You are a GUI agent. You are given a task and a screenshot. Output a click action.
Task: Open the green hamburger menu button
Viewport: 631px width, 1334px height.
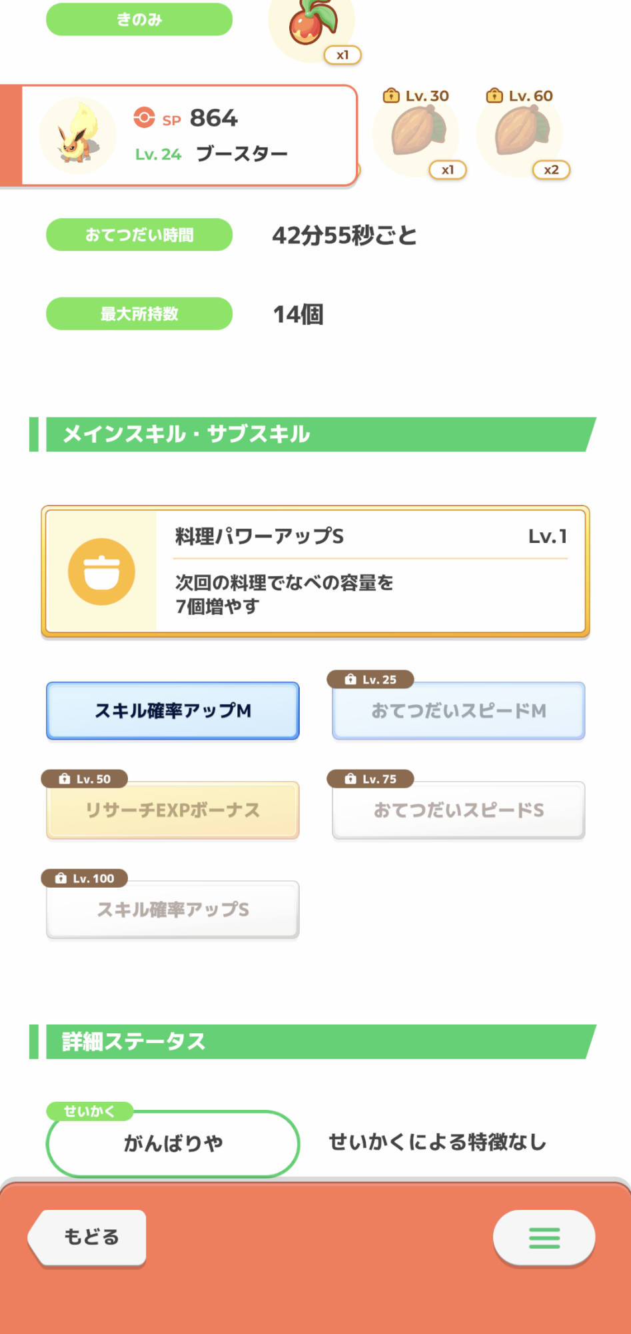click(x=544, y=1238)
